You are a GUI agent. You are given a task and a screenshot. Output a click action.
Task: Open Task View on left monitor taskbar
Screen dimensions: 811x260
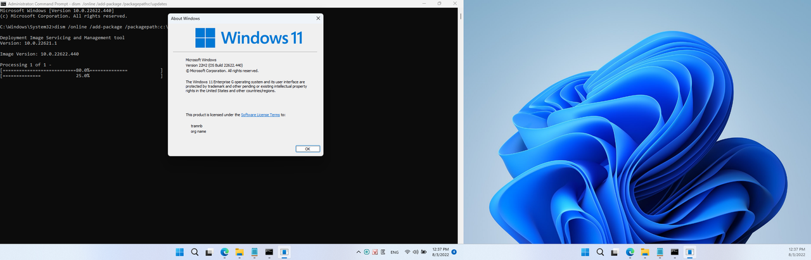[x=209, y=252]
